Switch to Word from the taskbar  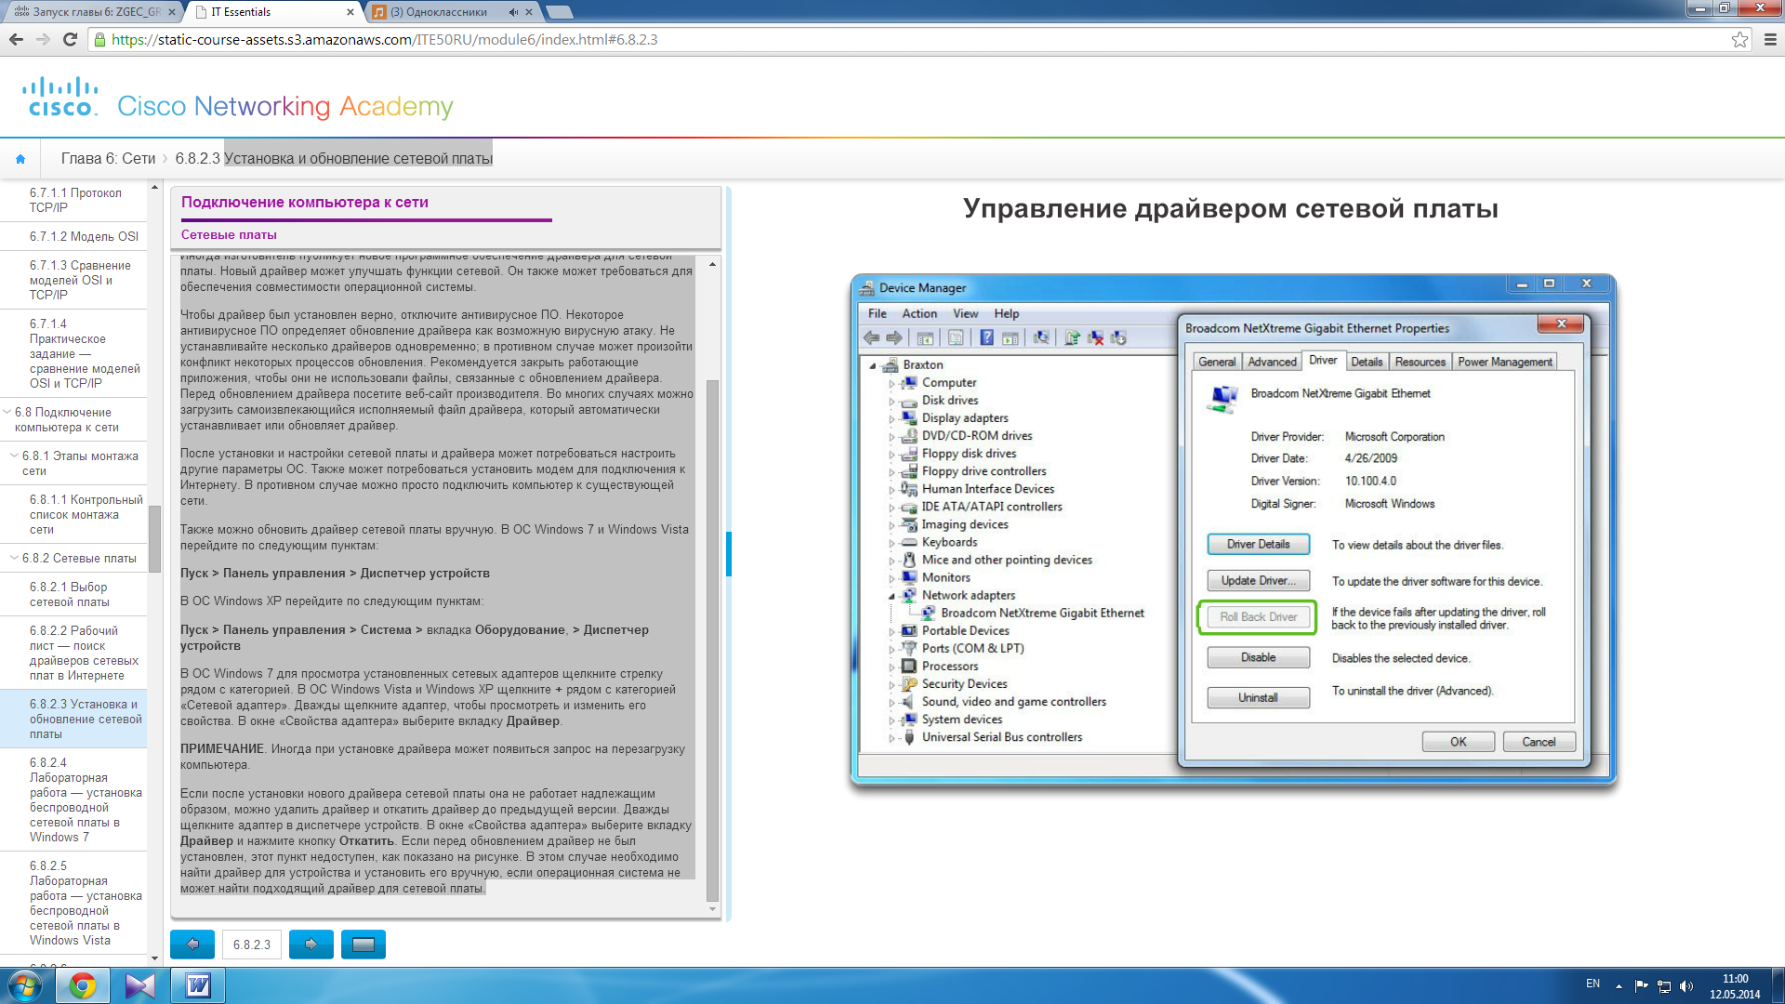click(198, 985)
